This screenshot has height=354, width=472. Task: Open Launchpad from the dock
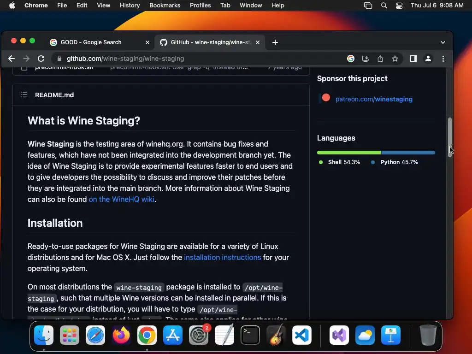(70, 335)
